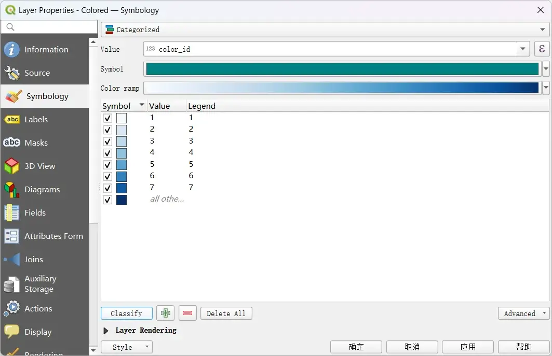Open the Masks abc icon
Screen dimensions: 552x356
11,143
